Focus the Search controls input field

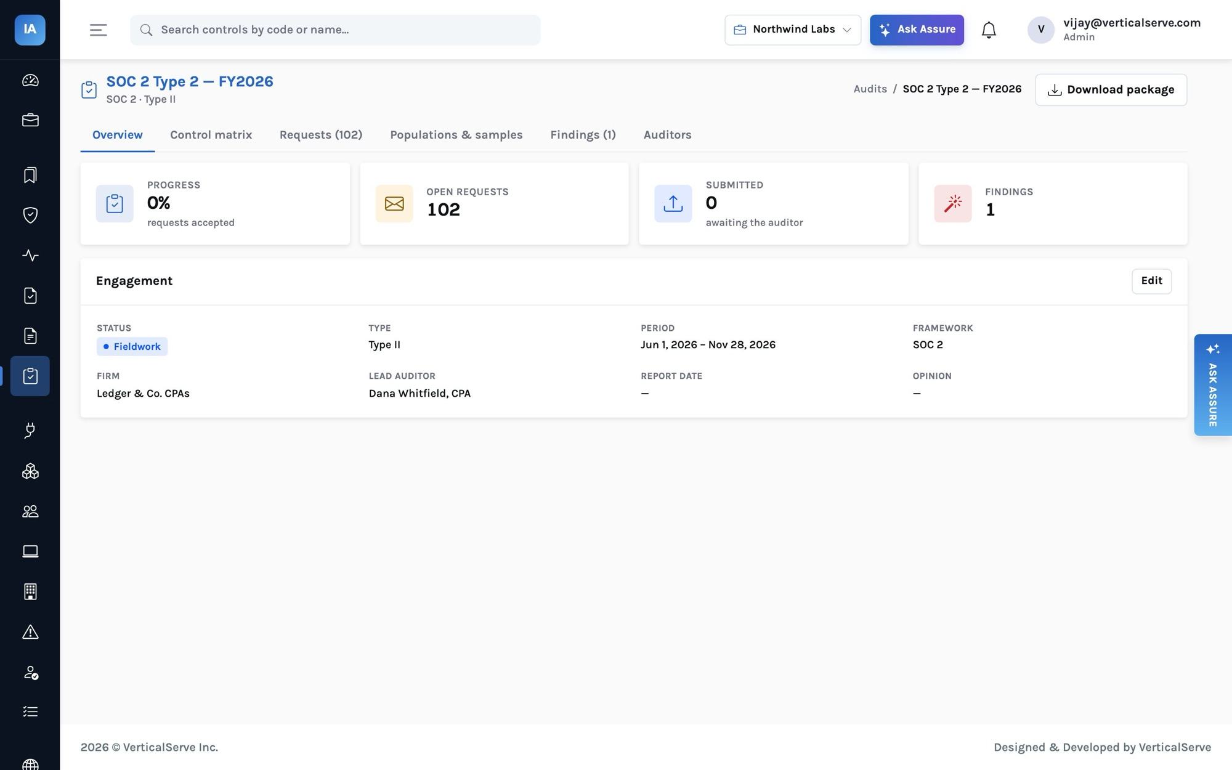pos(335,30)
